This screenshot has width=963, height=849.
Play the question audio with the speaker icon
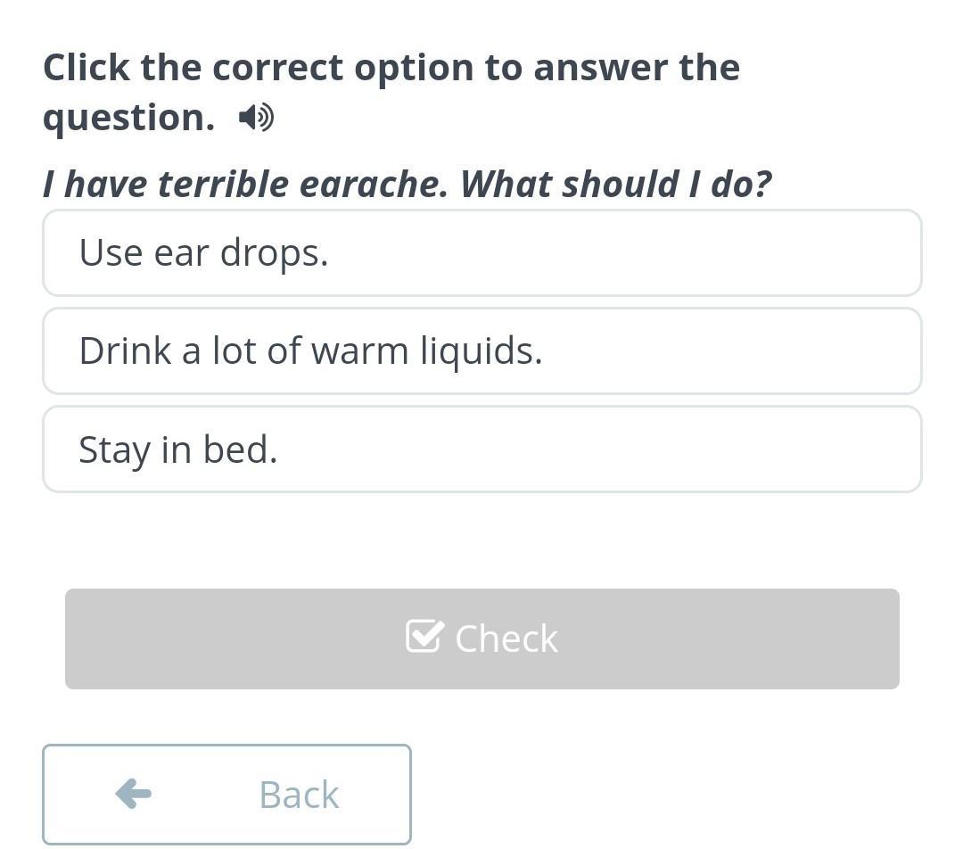coord(256,118)
